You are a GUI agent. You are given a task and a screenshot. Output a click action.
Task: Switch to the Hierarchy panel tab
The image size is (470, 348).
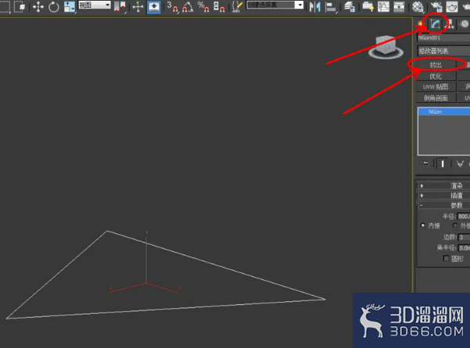click(x=450, y=24)
